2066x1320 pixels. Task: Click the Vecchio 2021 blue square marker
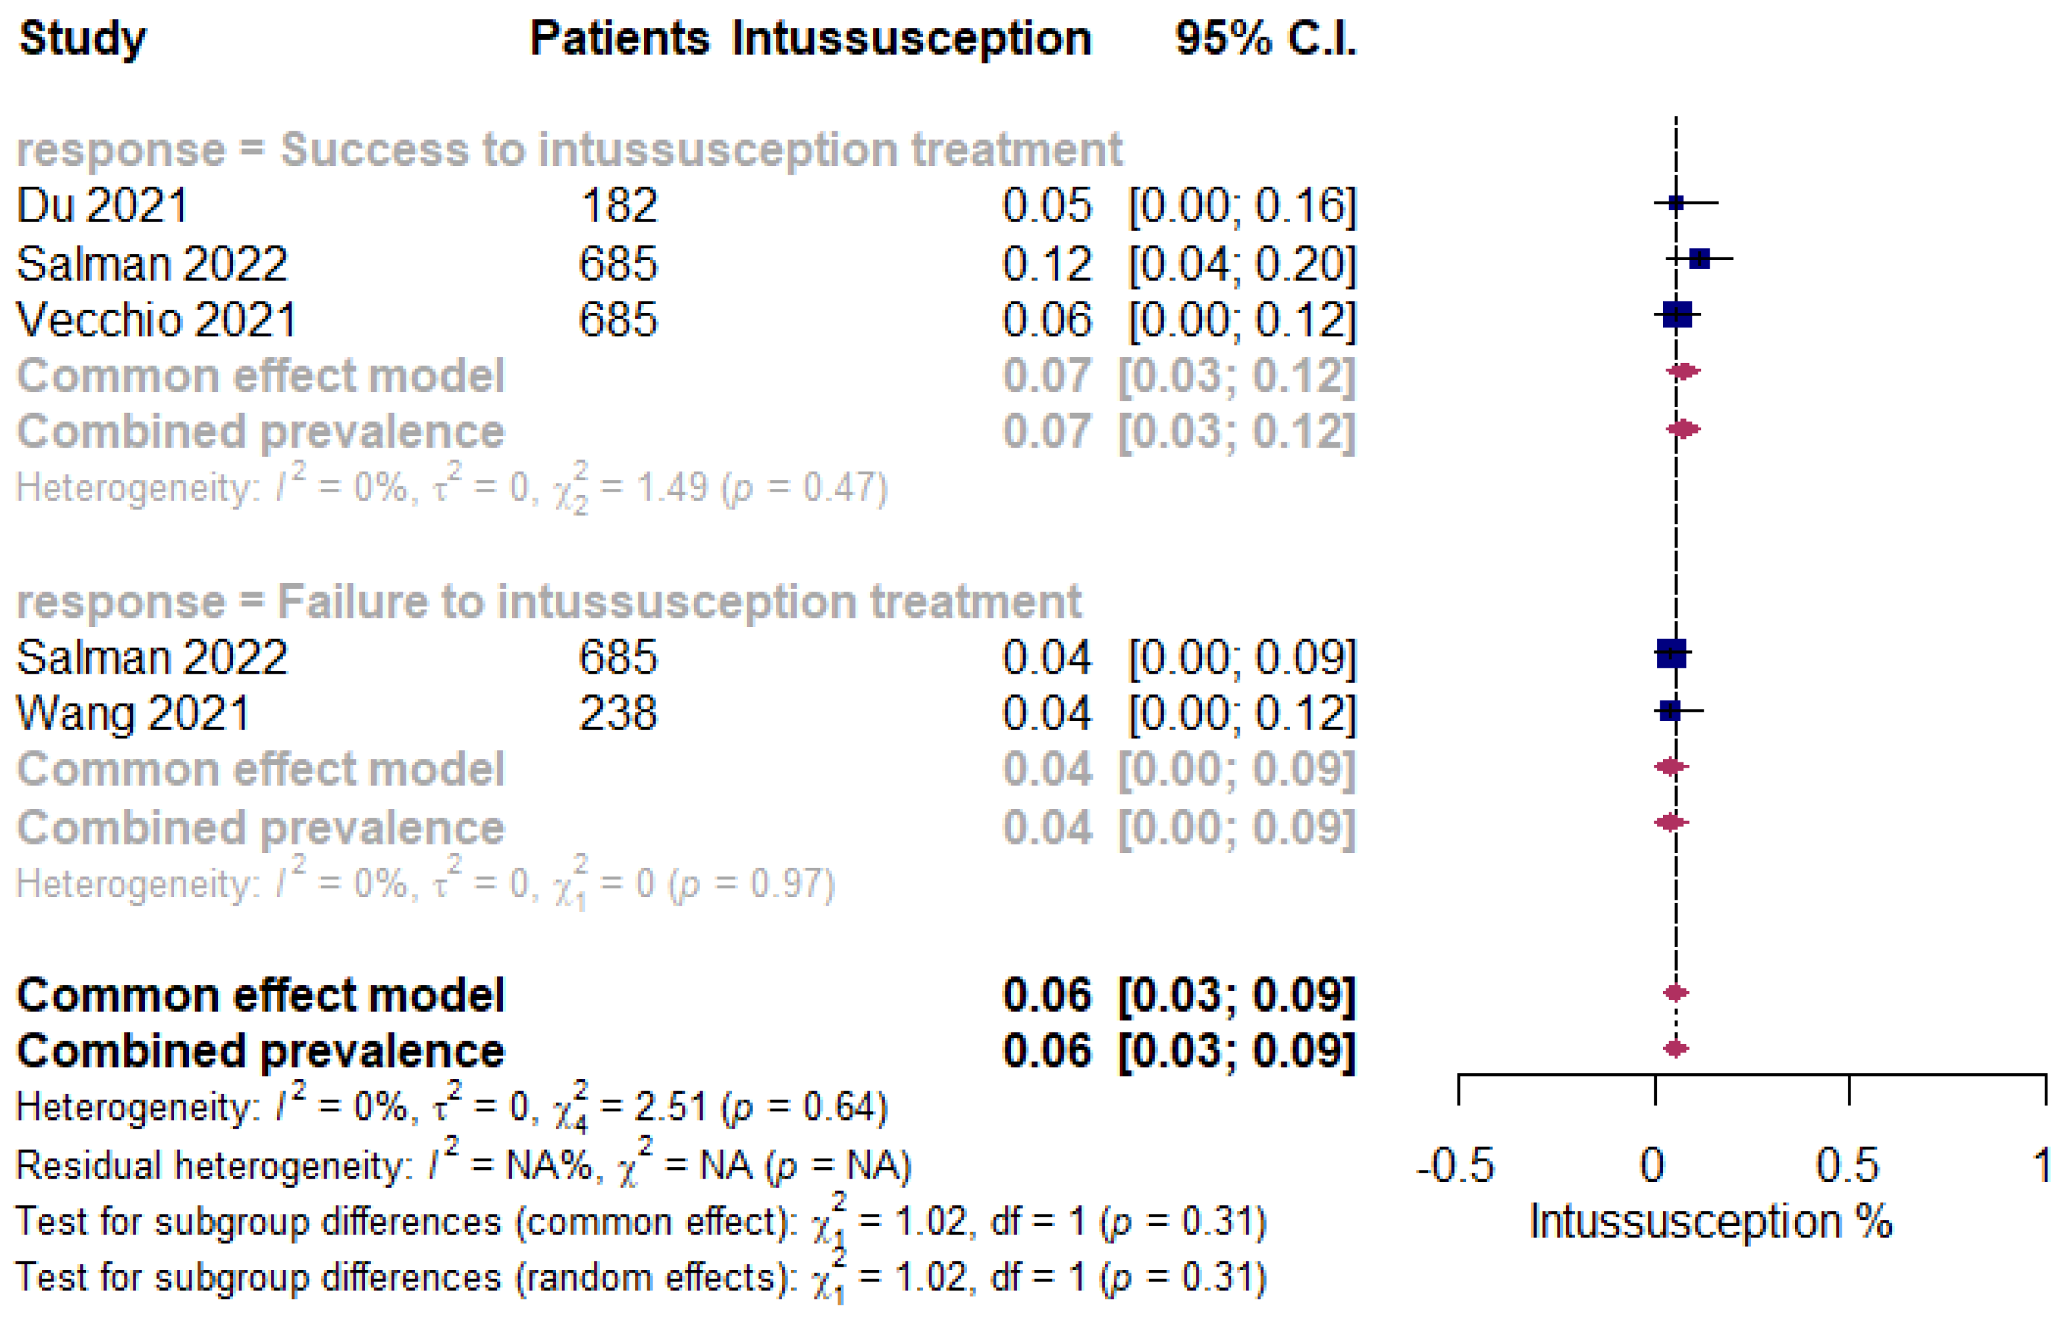tap(1676, 315)
